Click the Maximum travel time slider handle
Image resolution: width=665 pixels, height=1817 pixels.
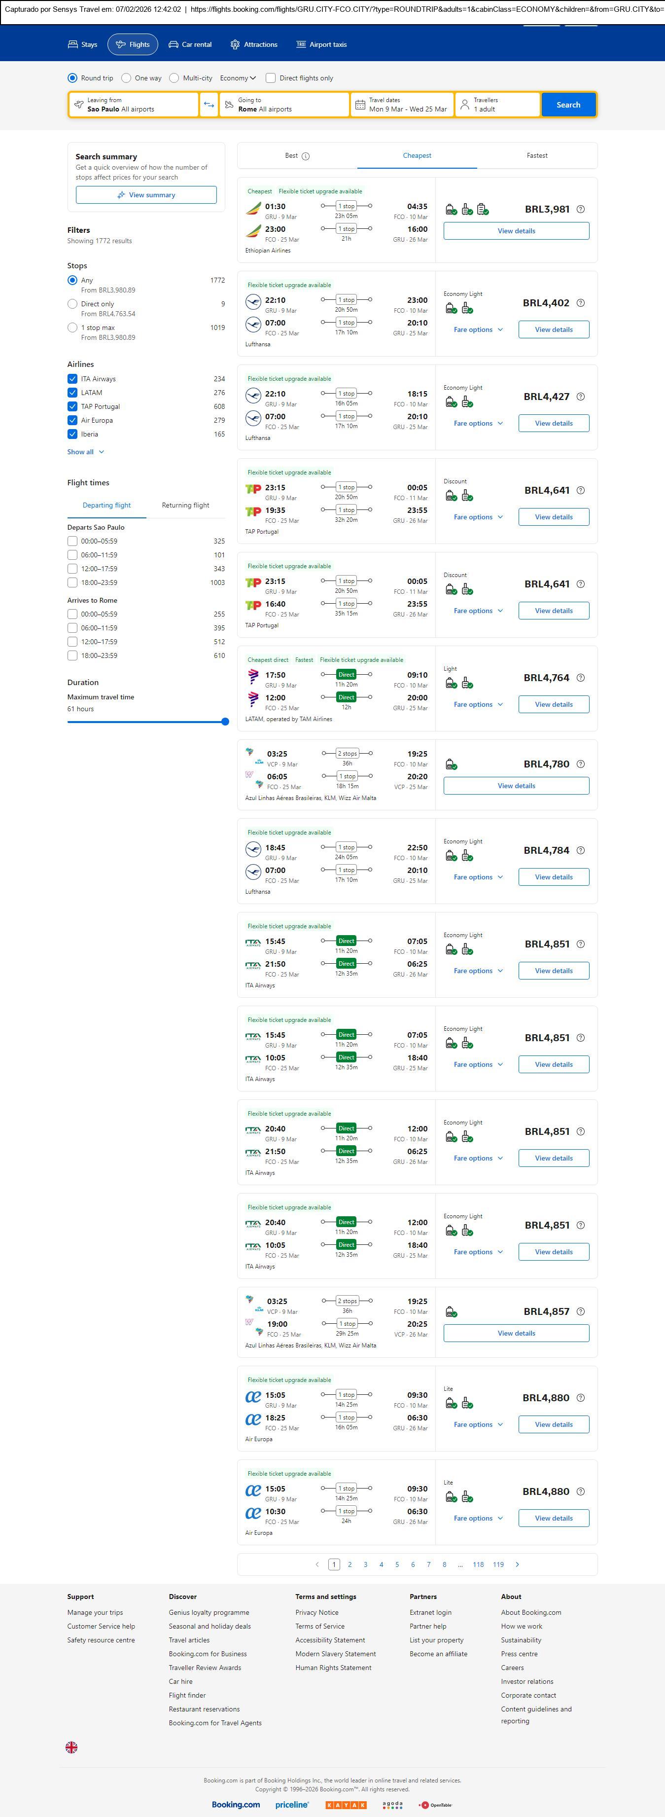[225, 722]
